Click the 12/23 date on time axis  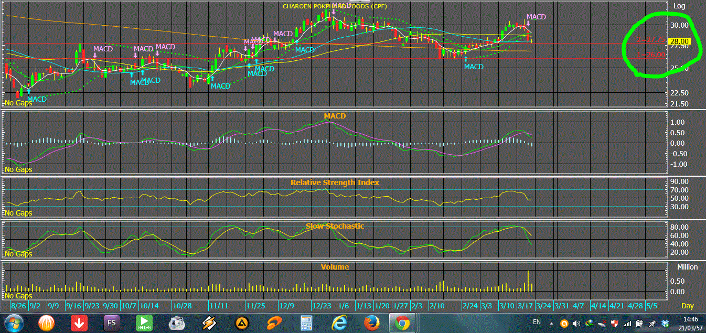pos(322,306)
